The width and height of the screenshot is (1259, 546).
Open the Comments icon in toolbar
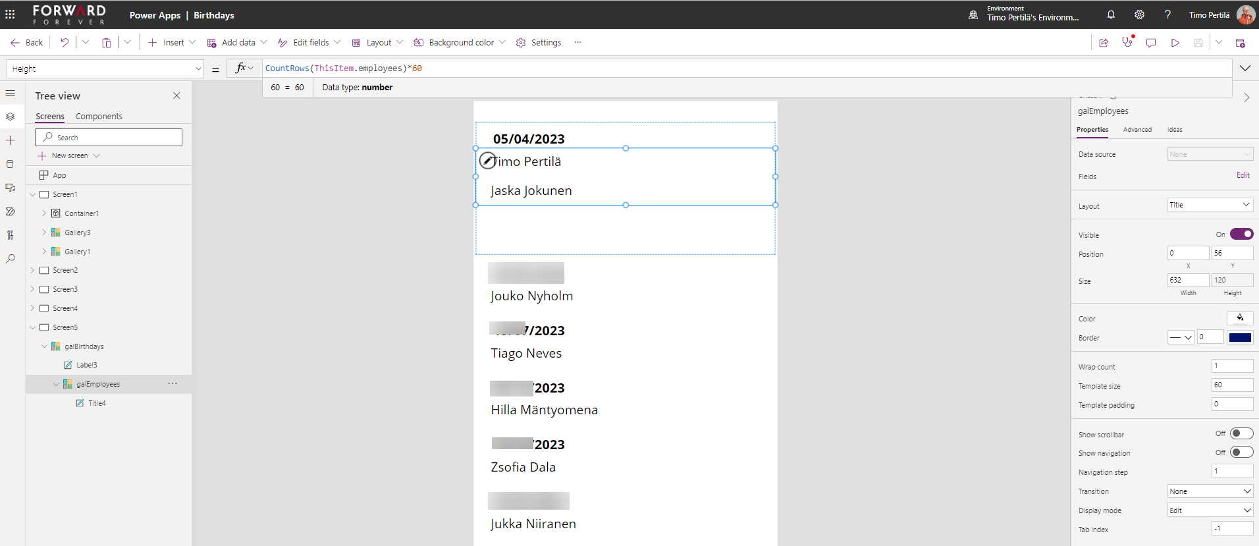point(1151,43)
